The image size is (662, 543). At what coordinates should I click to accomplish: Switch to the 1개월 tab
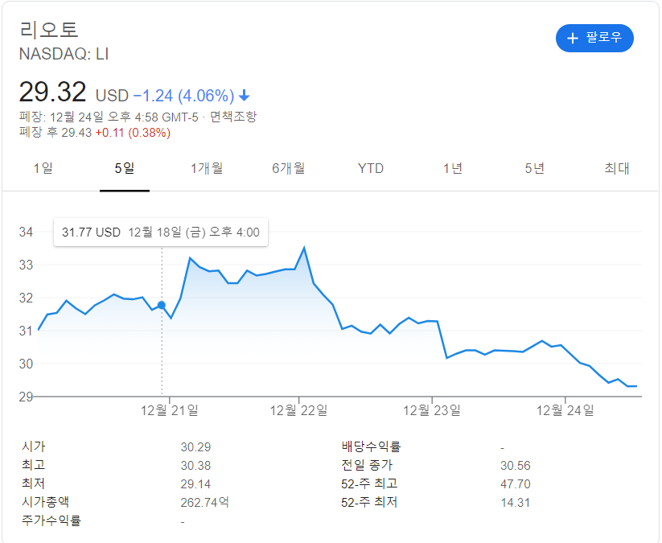[207, 168]
